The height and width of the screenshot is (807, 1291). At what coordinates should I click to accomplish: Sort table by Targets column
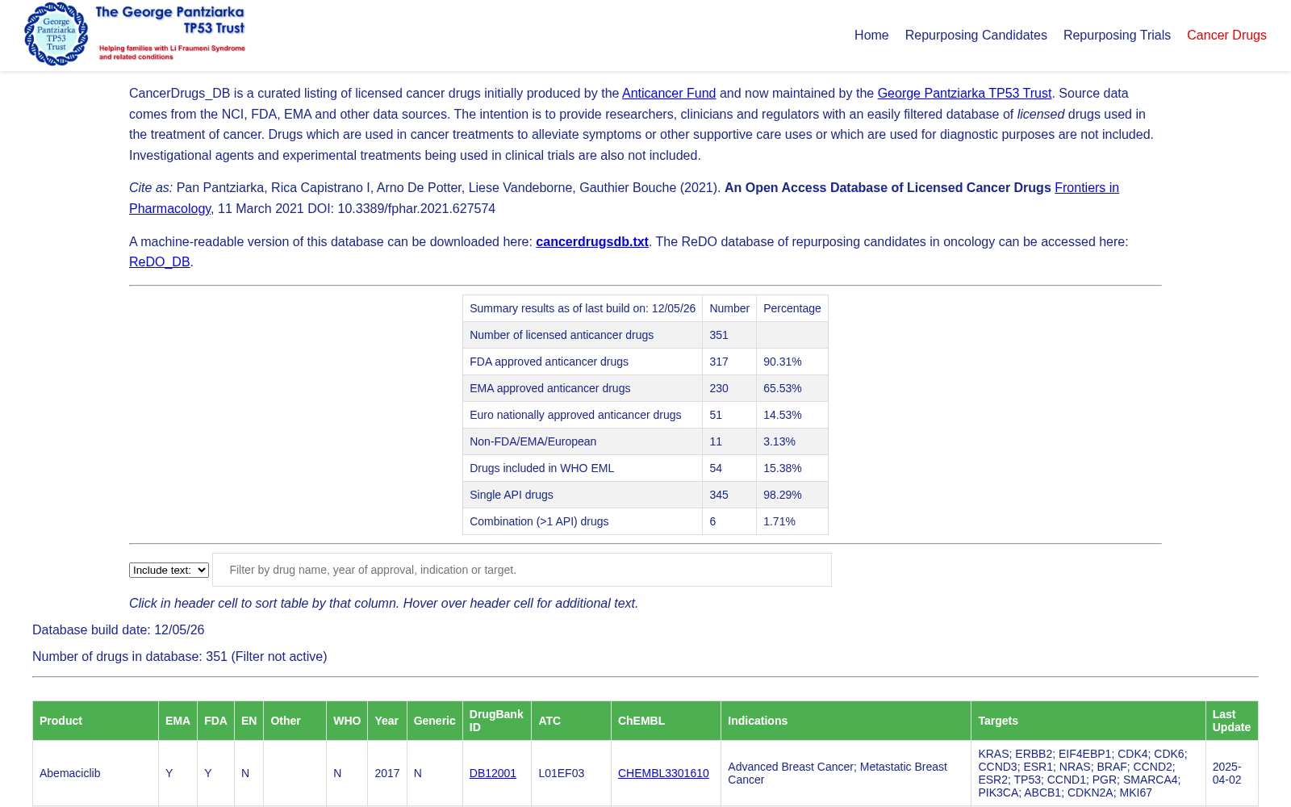tap(1088, 721)
